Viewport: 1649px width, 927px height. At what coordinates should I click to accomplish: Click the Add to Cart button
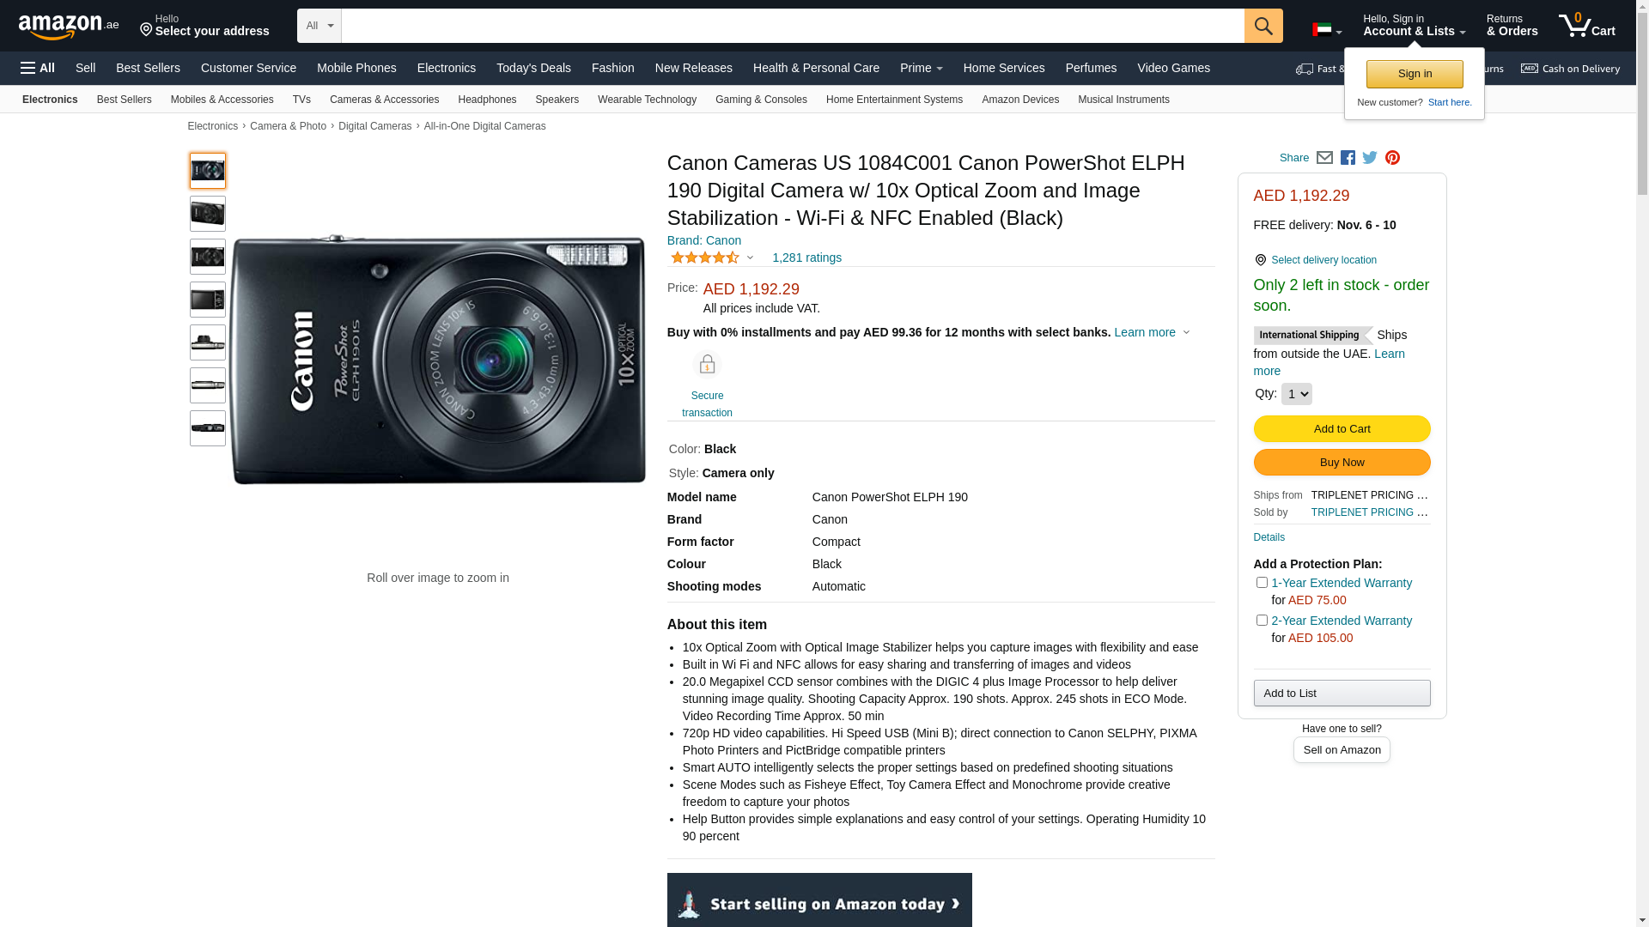pos(1342,429)
